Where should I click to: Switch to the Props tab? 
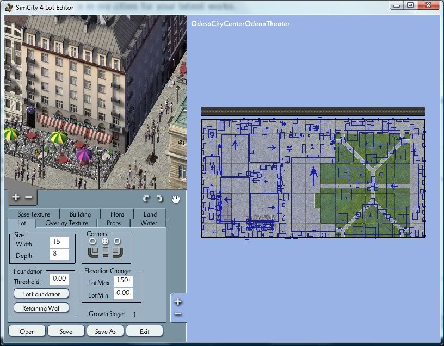pyautogui.click(x=114, y=223)
